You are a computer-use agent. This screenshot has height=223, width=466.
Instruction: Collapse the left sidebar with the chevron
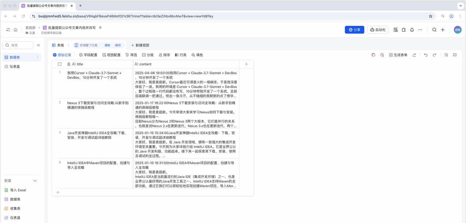click(39, 45)
